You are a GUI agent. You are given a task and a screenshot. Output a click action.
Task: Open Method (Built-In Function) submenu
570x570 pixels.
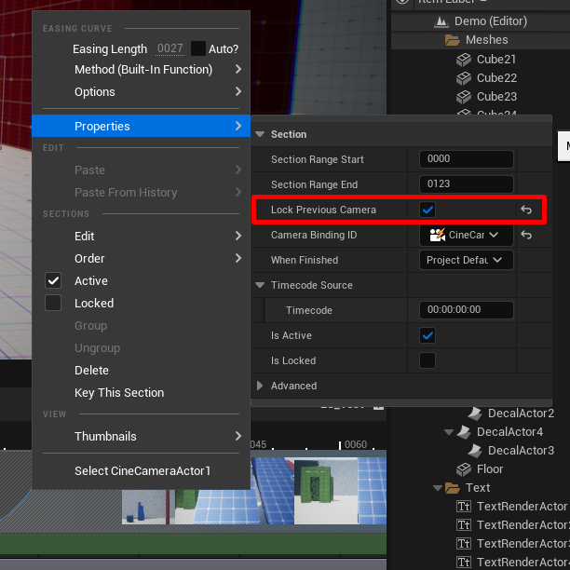pyautogui.click(x=141, y=69)
